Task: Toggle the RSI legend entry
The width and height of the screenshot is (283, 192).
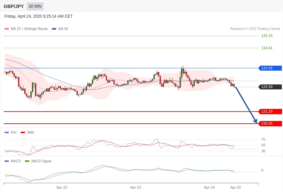Action: [x=10, y=132]
